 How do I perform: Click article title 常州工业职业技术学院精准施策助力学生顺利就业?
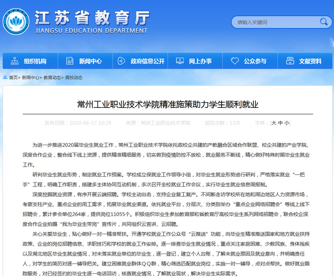click(x=168, y=104)
